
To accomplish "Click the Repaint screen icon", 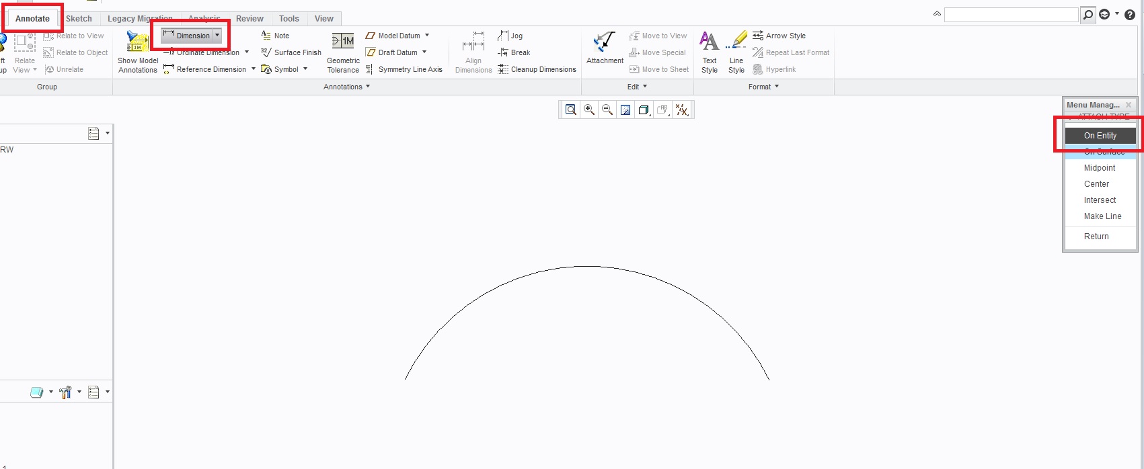I will pos(625,110).
